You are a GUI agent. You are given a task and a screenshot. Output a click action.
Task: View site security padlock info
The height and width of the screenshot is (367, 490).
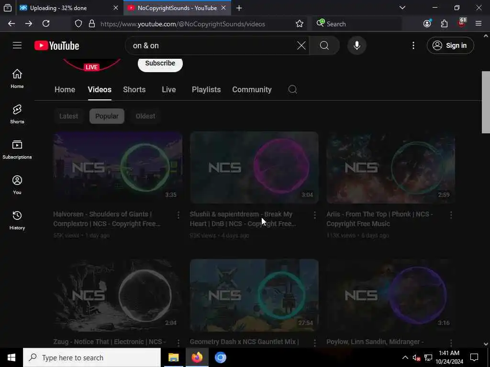click(x=92, y=24)
